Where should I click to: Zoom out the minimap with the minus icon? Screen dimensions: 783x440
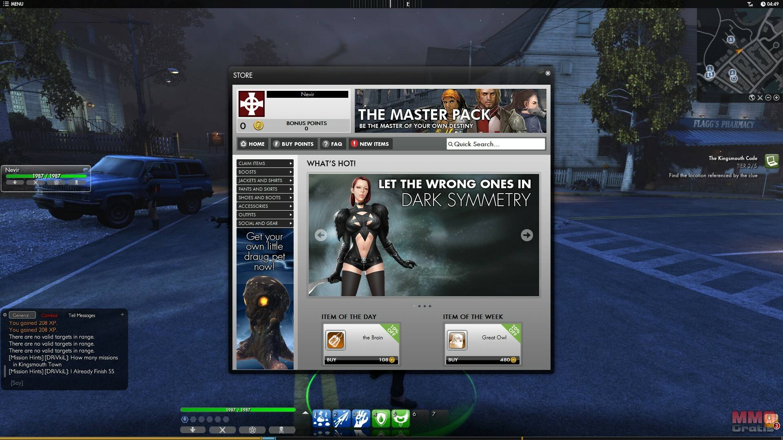768,98
